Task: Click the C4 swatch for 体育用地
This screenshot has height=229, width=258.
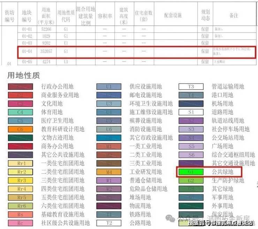Action: tap(21, 112)
